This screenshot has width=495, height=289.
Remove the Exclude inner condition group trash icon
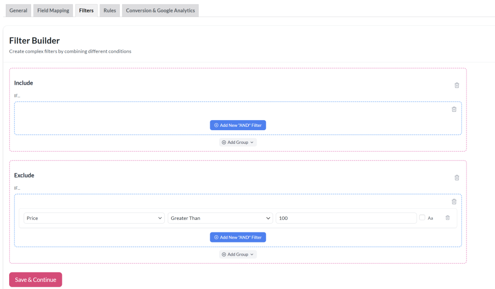click(x=454, y=201)
